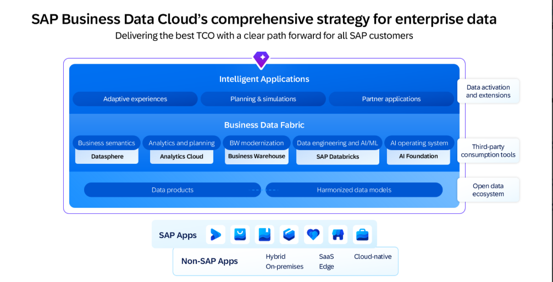The width and height of the screenshot is (553, 282).
Task: Open the SAP Databricks box
Action: point(338,157)
